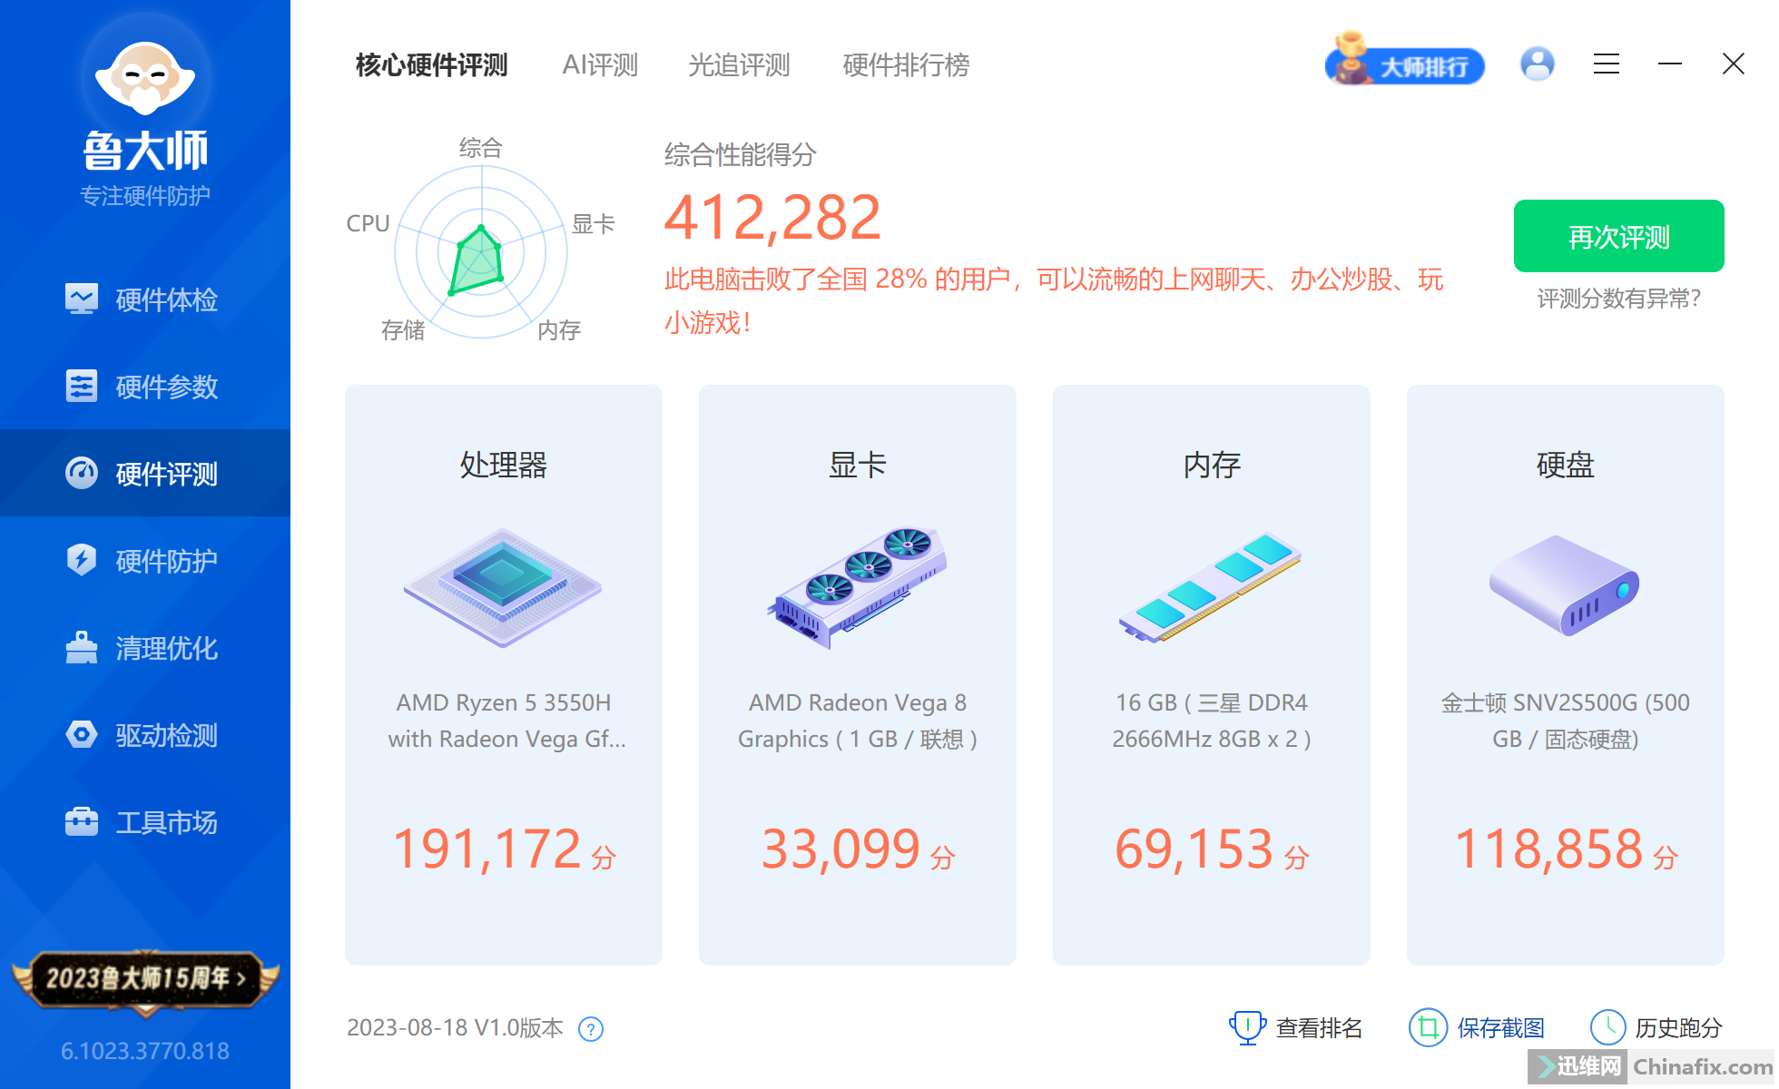Click the 保存截图 crop icon

point(1428,1027)
